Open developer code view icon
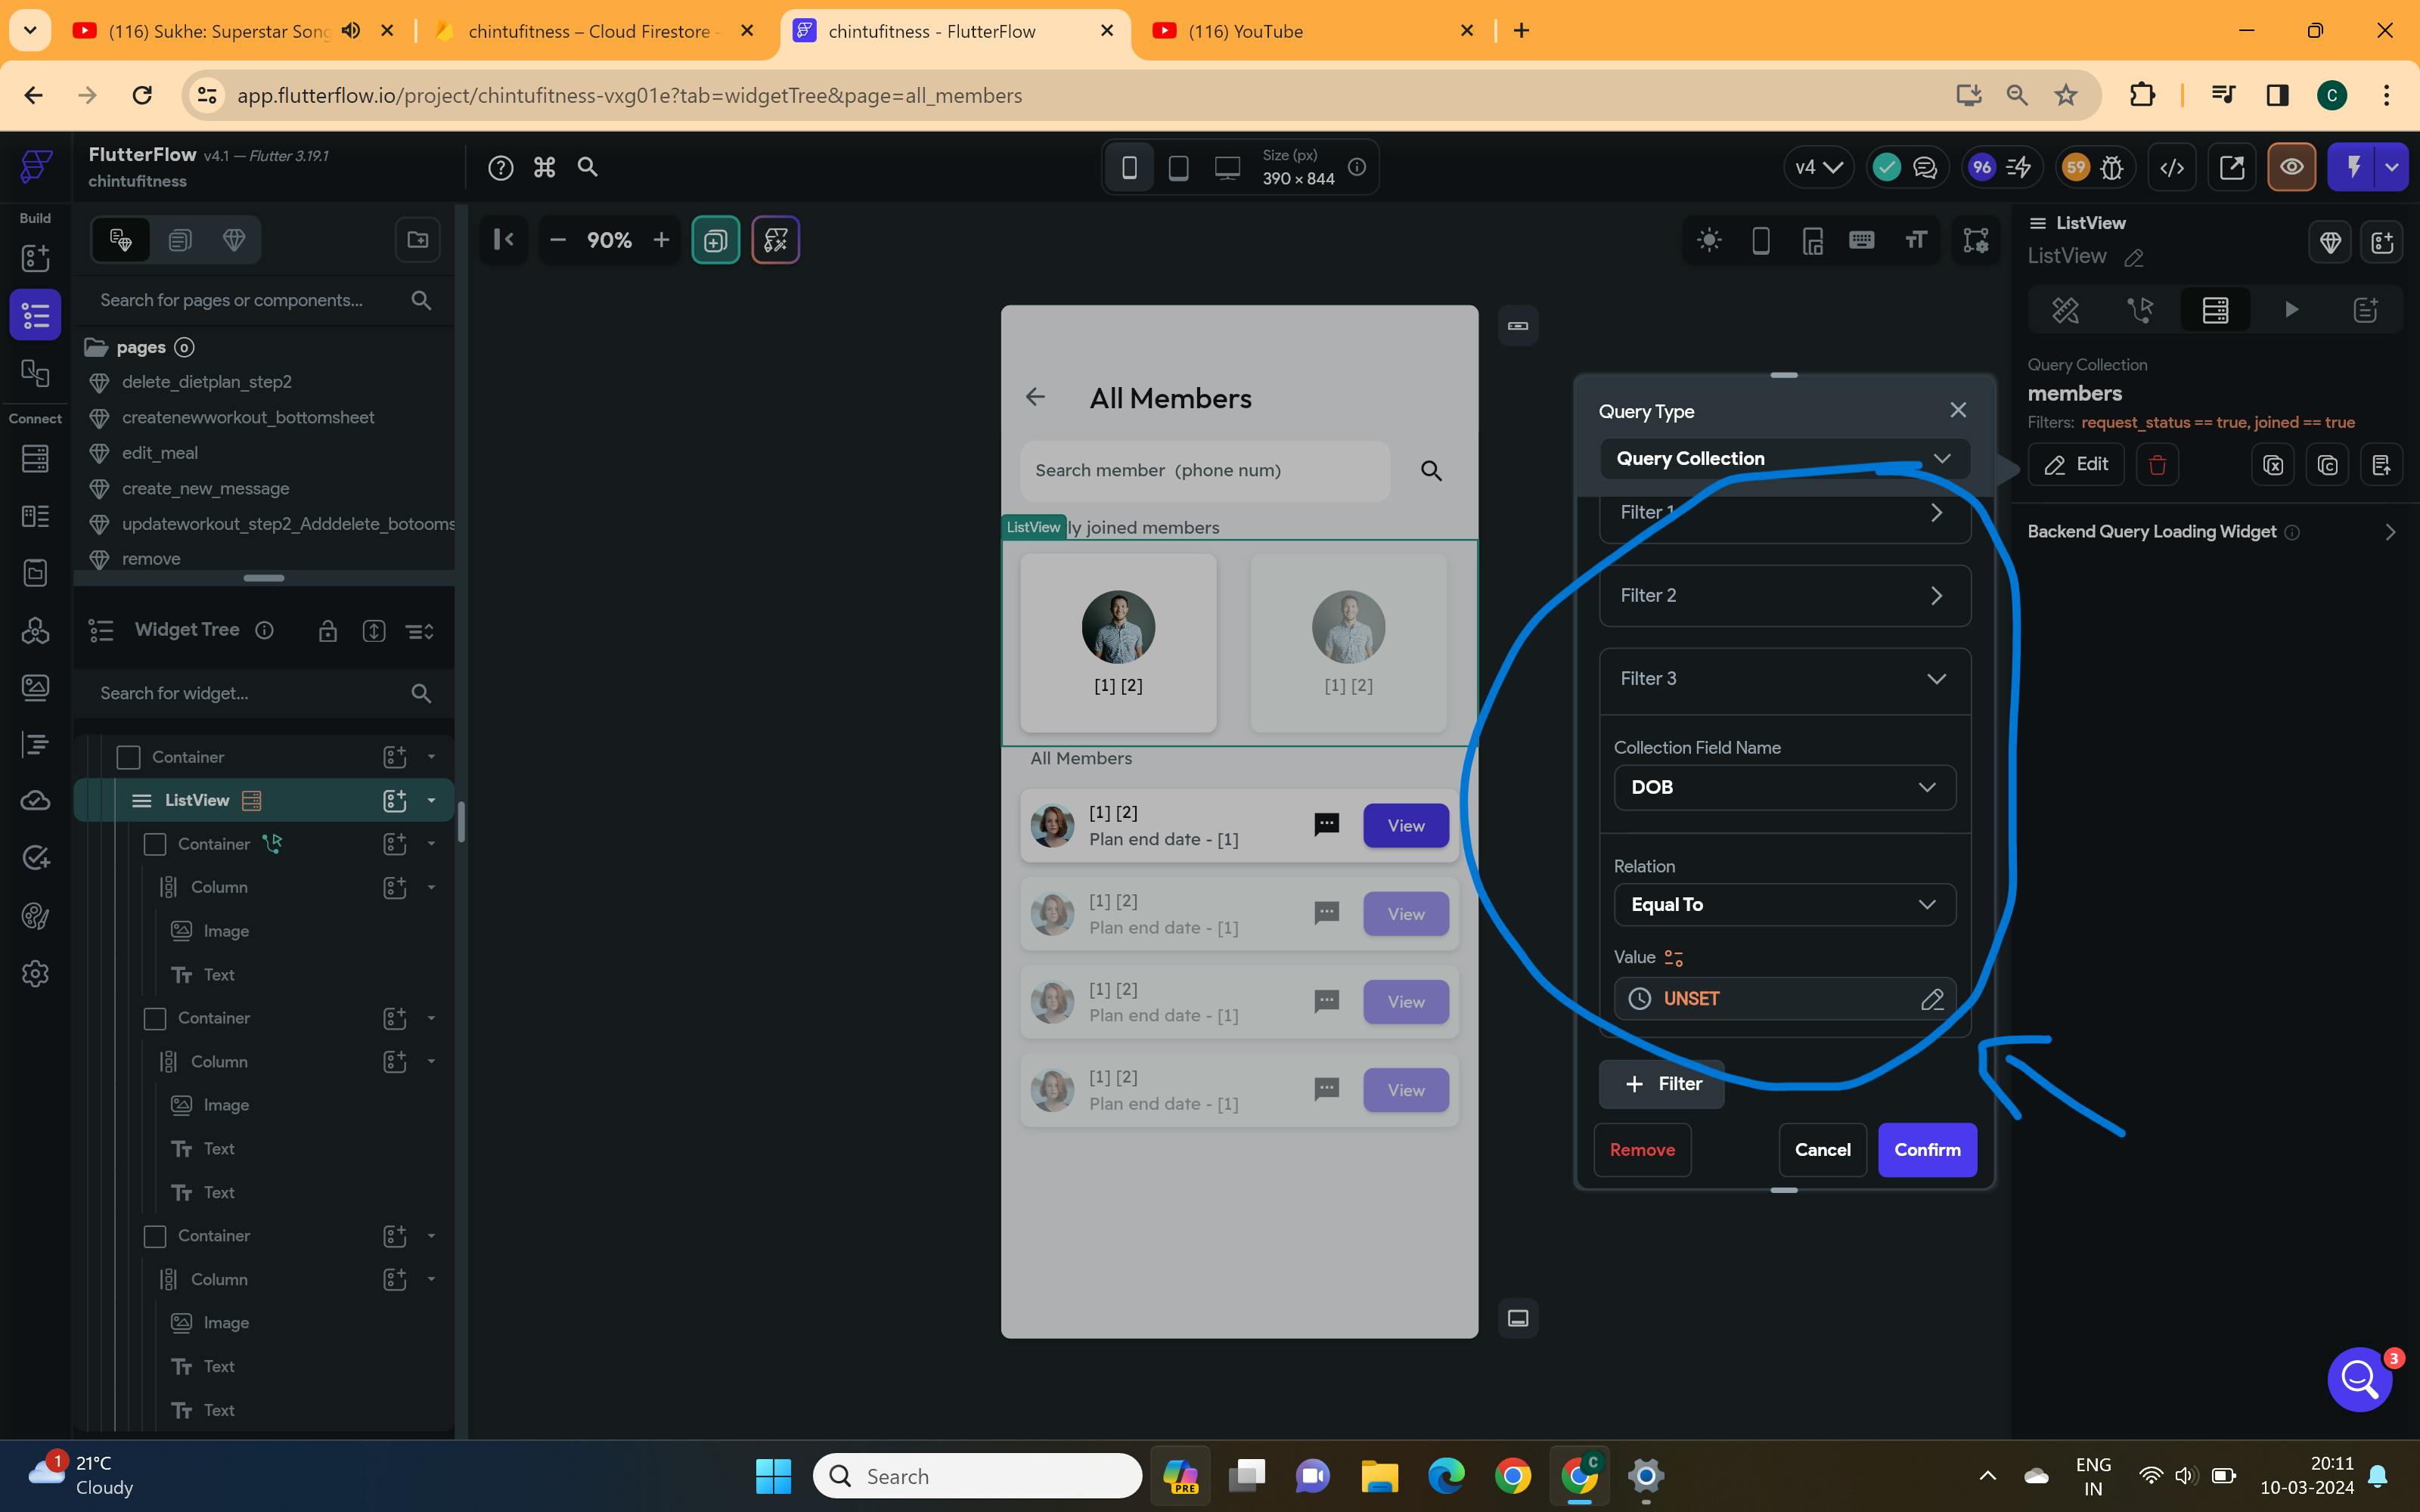The image size is (2420, 1512). pos(2172,167)
